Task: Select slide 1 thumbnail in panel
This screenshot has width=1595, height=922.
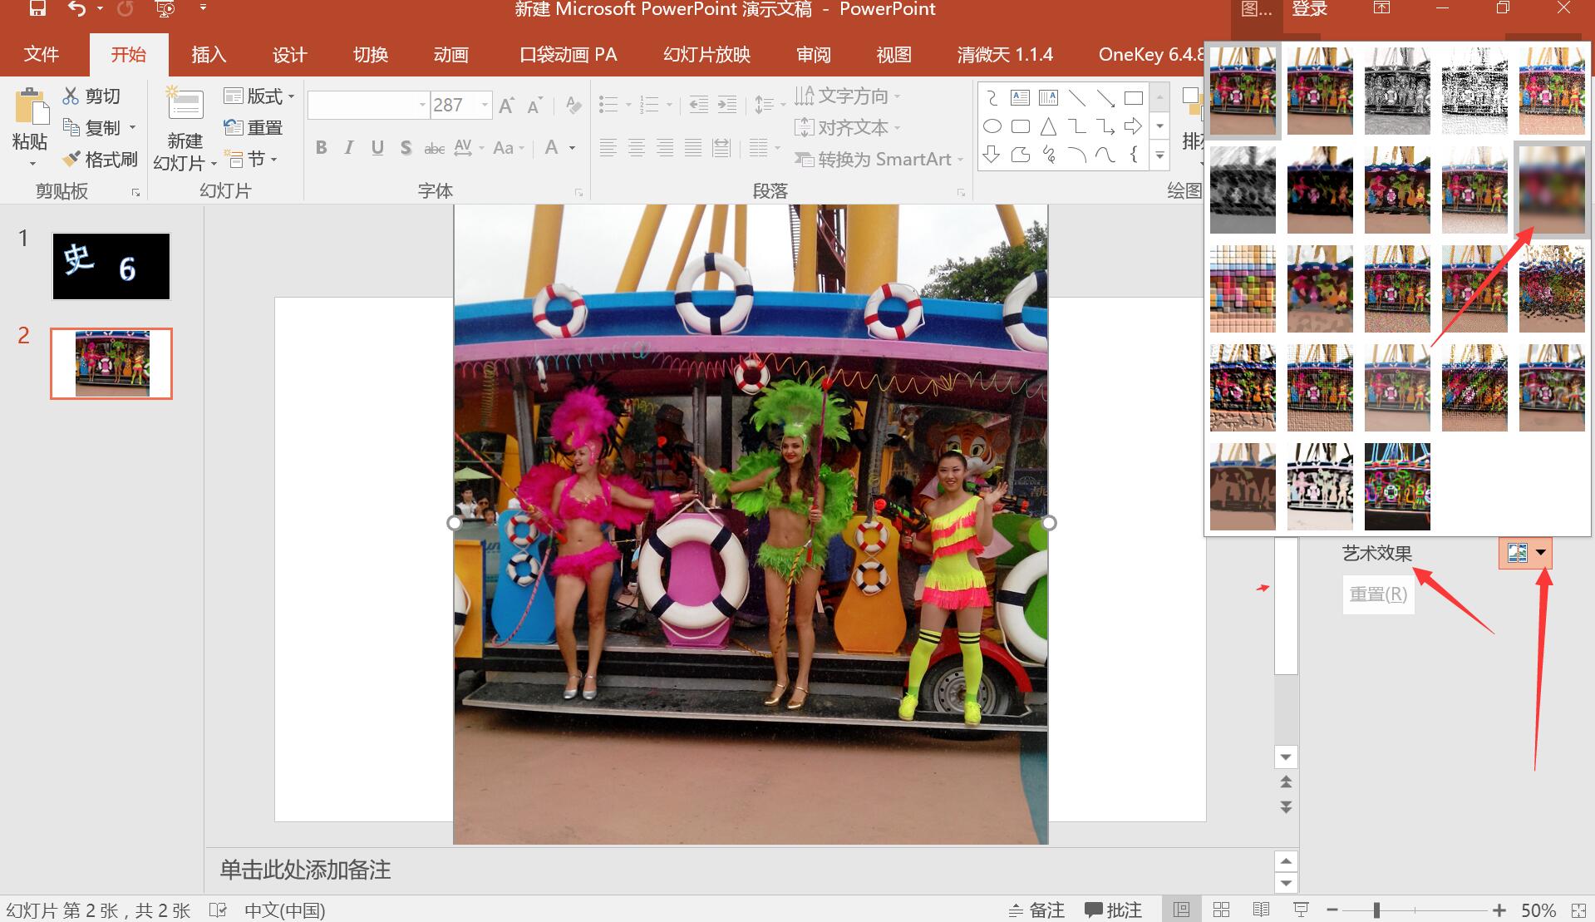Action: 111,266
